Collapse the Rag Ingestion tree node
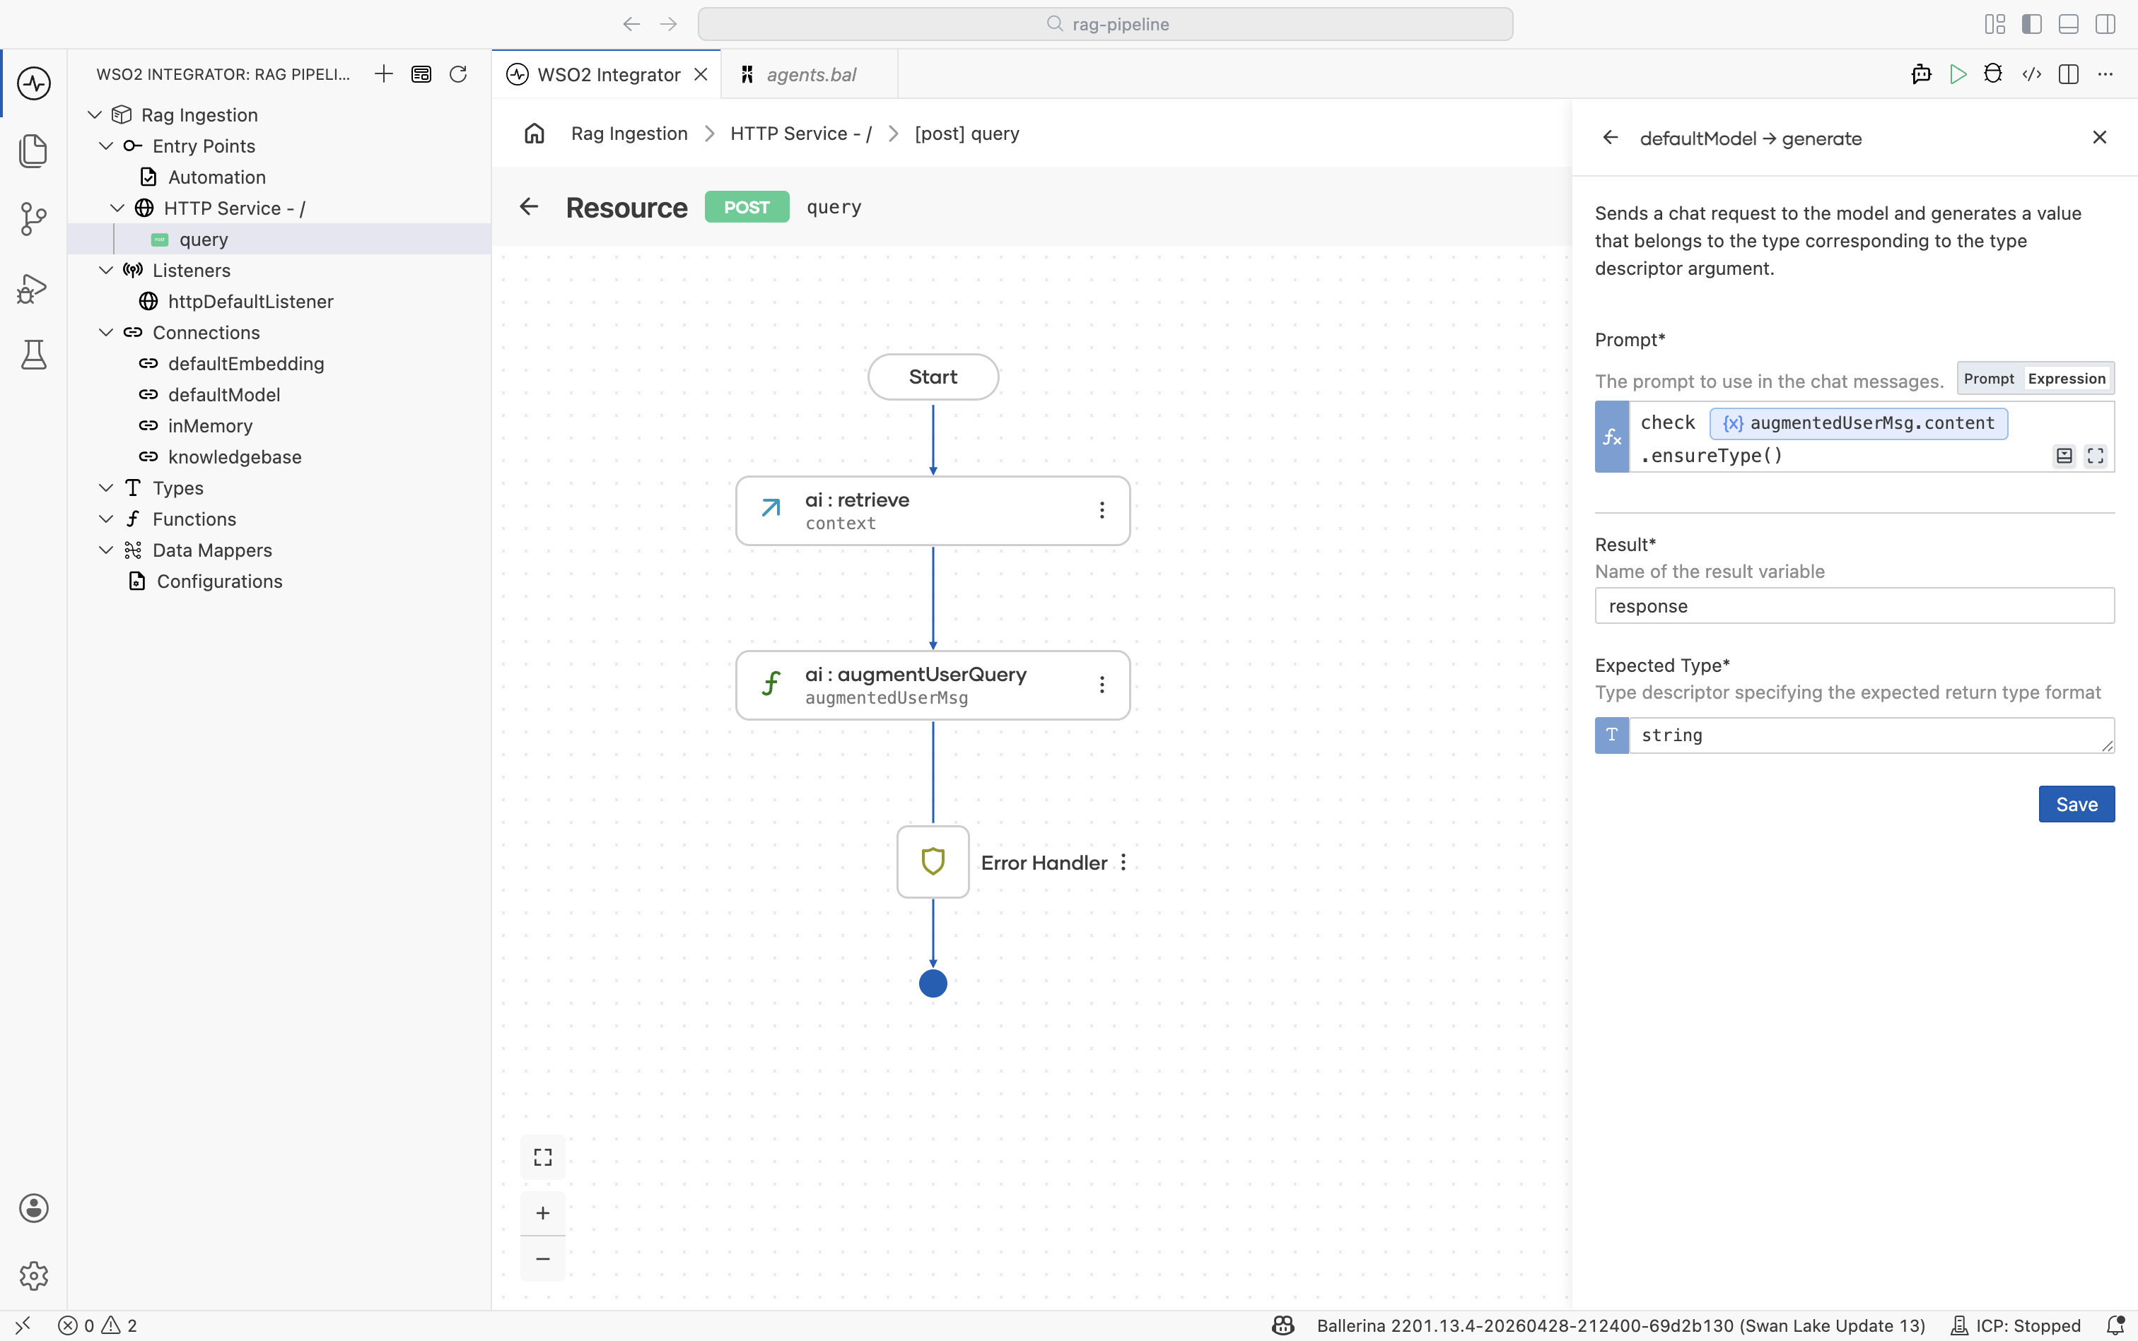This screenshot has width=2138, height=1341. (95, 114)
